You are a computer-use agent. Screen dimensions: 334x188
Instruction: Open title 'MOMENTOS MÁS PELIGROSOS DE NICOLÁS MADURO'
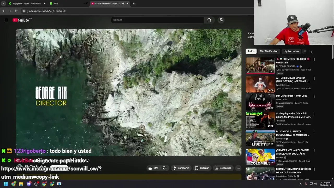click(293, 171)
